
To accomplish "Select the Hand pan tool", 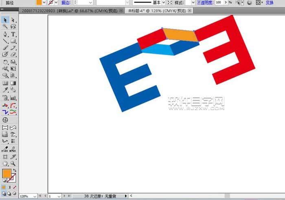I will (x=5, y=163).
